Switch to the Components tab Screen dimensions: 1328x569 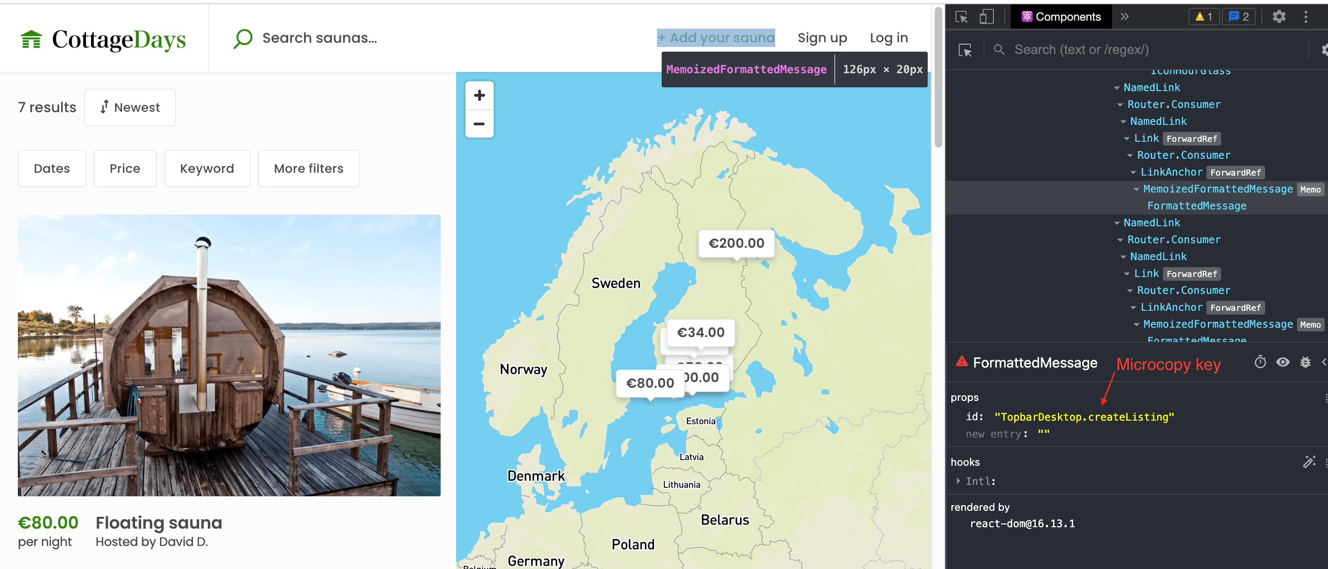[1061, 17]
